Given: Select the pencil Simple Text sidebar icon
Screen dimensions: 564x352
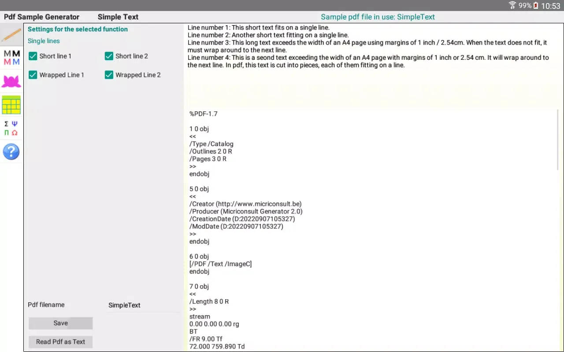Looking at the screenshot, I should 11,35.
